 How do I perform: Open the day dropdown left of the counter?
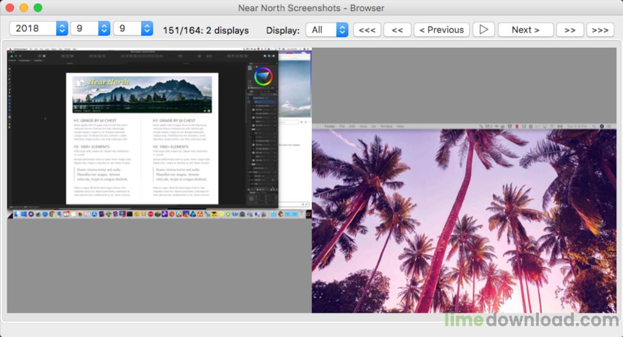point(133,29)
